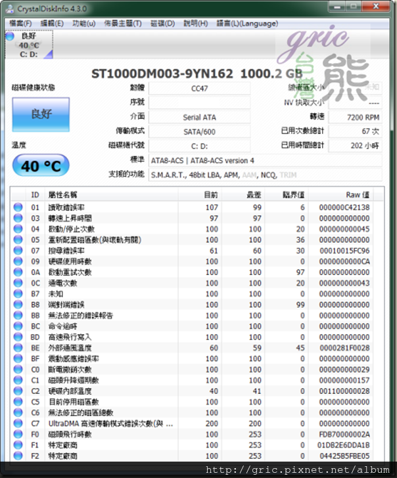Click the 最差 column header
The width and height of the screenshot is (397, 478).
pos(243,195)
